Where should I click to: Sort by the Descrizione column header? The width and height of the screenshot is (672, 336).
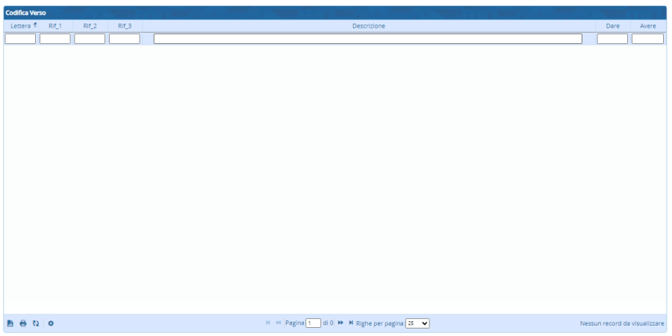pyautogui.click(x=369, y=26)
